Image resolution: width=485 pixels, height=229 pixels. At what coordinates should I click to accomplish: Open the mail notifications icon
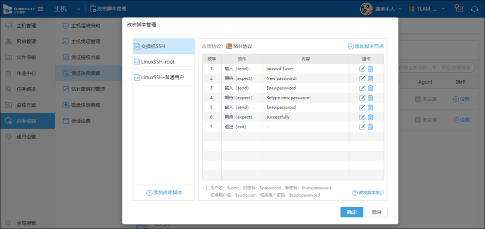pos(458,9)
